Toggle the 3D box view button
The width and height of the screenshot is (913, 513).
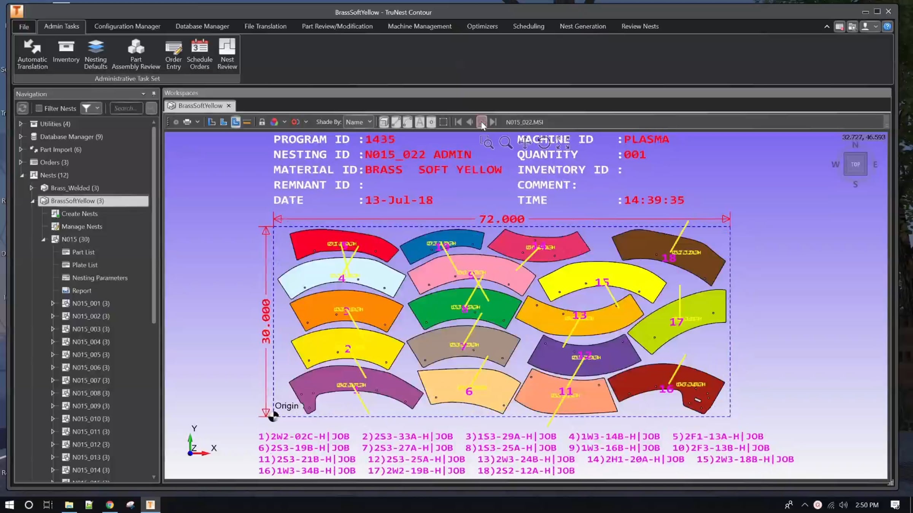(x=384, y=122)
